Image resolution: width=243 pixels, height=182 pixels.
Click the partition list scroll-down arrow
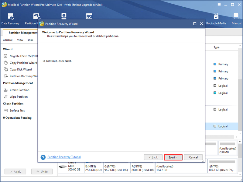coord(240,133)
